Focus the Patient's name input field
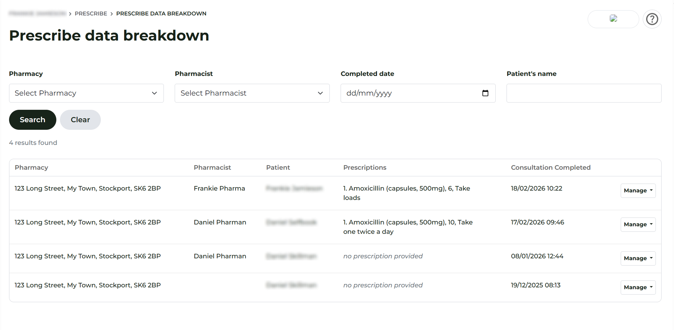The image size is (674, 330). tap(583, 93)
